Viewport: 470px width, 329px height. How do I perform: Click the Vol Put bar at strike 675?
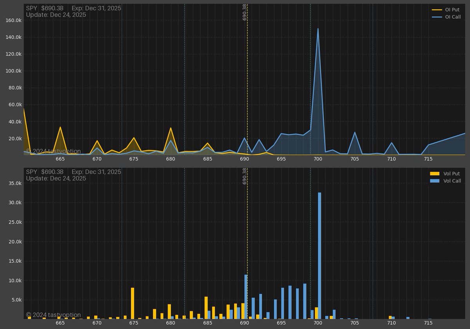coord(132,304)
